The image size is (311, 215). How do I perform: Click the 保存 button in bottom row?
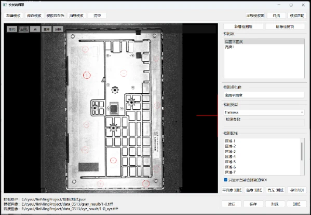pyautogui.click(x=253, y=204)
